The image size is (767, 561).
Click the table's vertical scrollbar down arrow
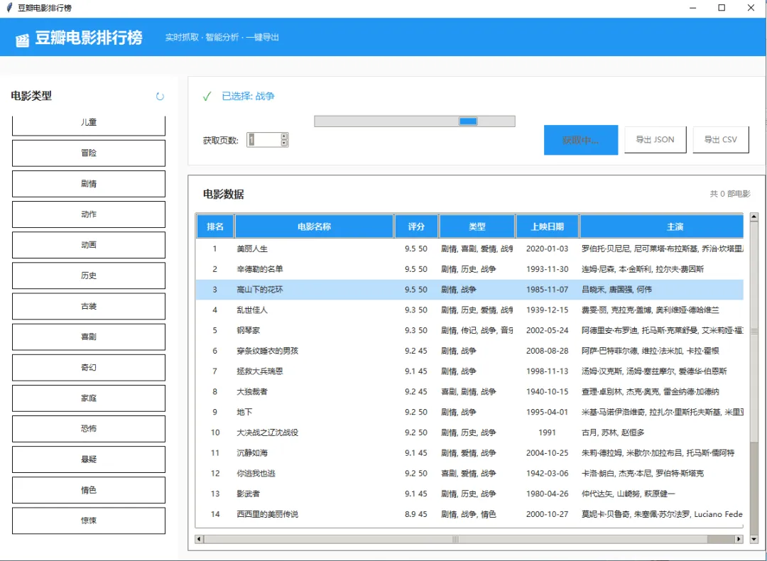click(754, 539)
